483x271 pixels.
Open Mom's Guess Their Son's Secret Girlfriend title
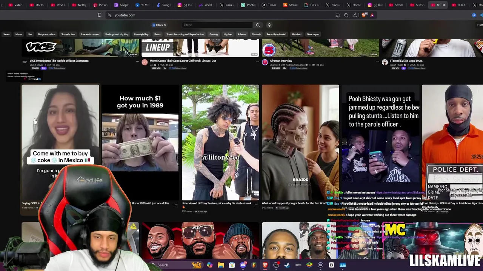pos(183,61)
